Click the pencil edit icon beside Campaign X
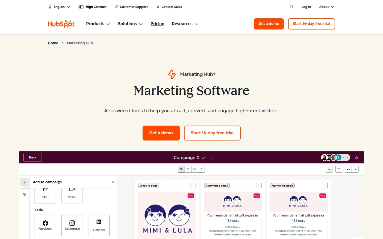Viewport: 383px width, 239px height. pyautogui.click(x=204, y=157)
